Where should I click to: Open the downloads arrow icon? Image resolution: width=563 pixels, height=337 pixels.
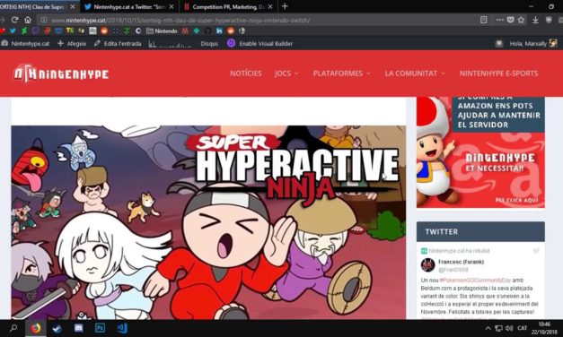pyautogui.click(x=535, y=20)
